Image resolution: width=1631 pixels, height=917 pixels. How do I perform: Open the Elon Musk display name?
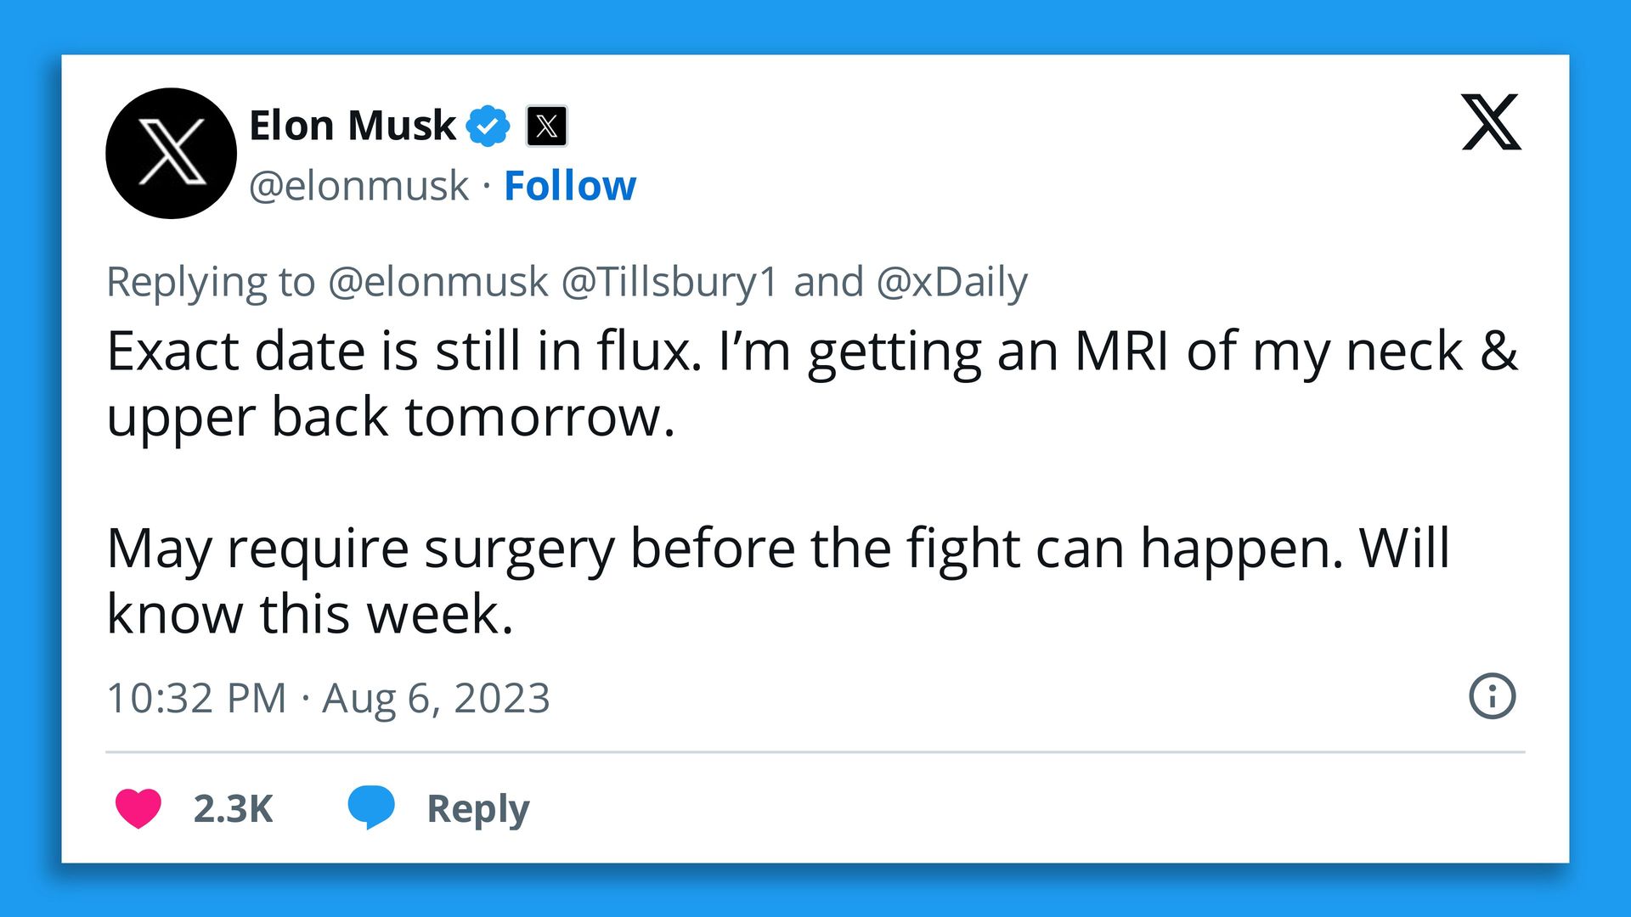352,126
